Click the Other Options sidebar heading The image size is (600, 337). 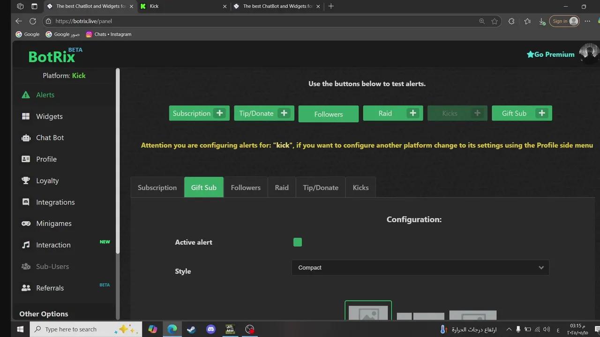click(x=44, y=314)
